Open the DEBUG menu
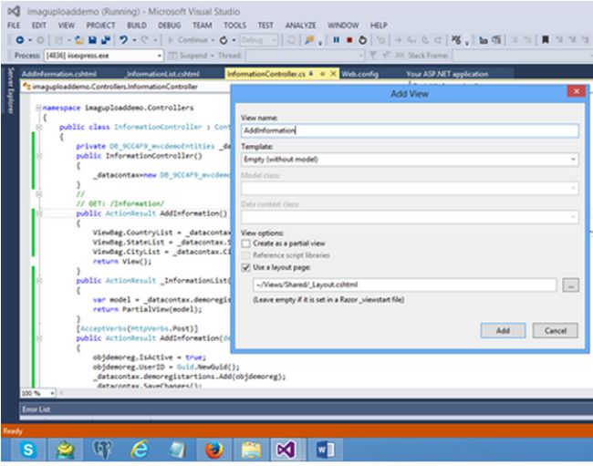Screen dimensions: 593x466 point(169,26)
